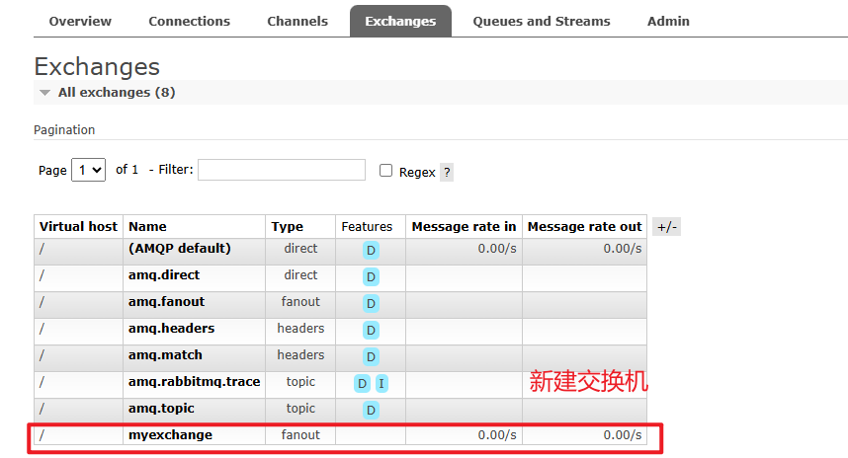Image resolution: width=848 pixels, height=458 pixels.
Task: Click the Exchanges page heading
Action: pyautogui.click(x=97, y=67)
